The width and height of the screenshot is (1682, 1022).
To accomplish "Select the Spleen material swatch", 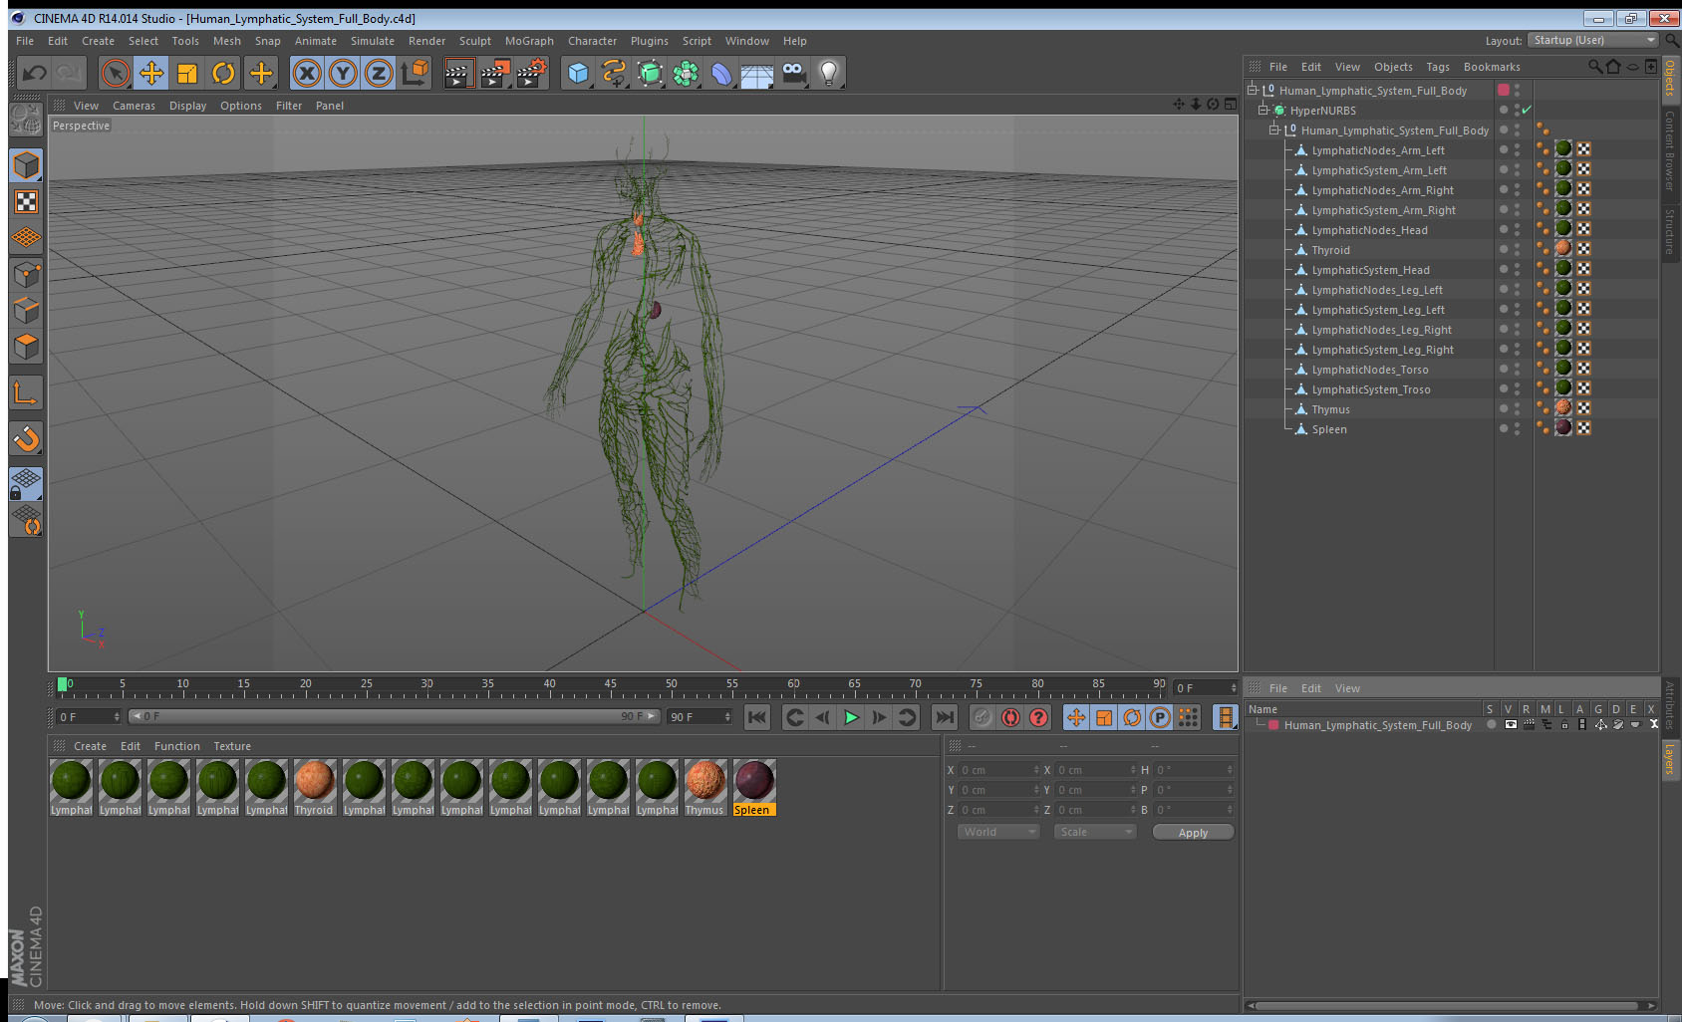I will (x=754, y=787).
